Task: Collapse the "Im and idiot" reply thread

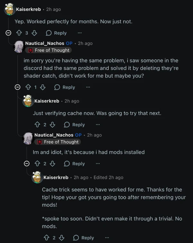Action: pos(27,164)
